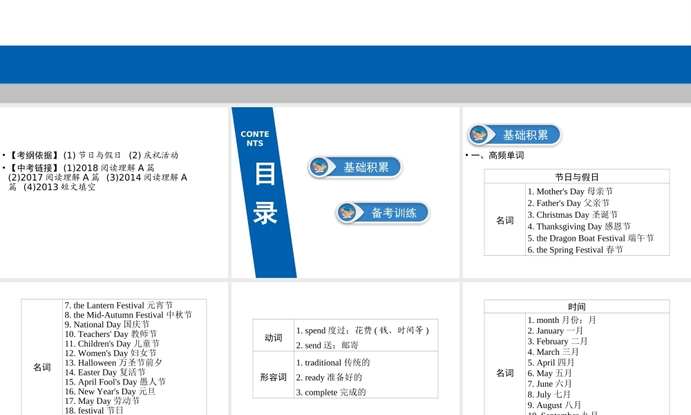Open the 备考训练 button on contents slide
This screenshot has height=415, width=691.
[x=383, y=213]
